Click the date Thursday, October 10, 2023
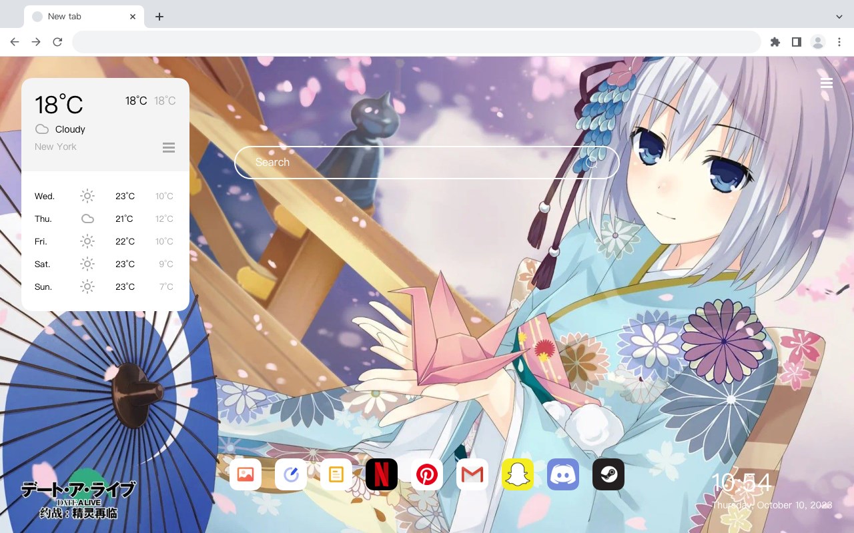The width and height of the screenshot is (854, 533). pos(772,506)
